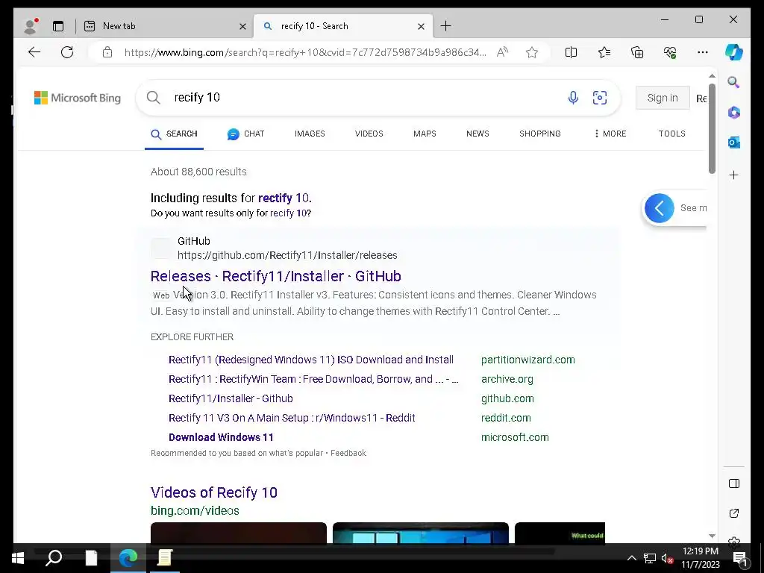Screen dimensions: 764x573
Task: Open Rectify11 ISO Download and Install link
Action: (x=311, y=360)
